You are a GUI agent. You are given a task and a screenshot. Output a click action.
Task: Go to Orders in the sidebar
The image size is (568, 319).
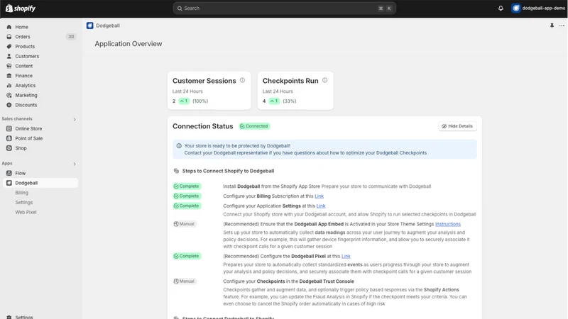point(23,37)
